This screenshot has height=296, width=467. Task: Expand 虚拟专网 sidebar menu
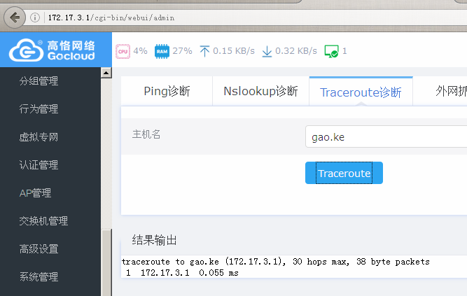click(x=39, y=137)
